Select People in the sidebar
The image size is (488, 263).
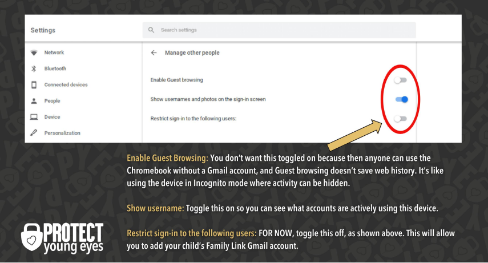[x=52, y=101]
